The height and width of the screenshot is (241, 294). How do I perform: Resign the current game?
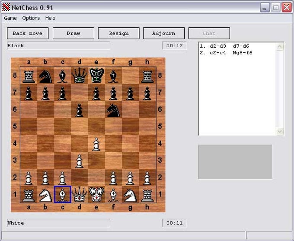(119, 33)
